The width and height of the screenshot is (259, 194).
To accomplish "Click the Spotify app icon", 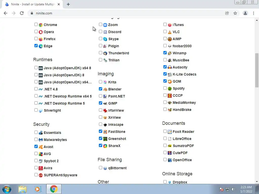I will pos(170,89).
